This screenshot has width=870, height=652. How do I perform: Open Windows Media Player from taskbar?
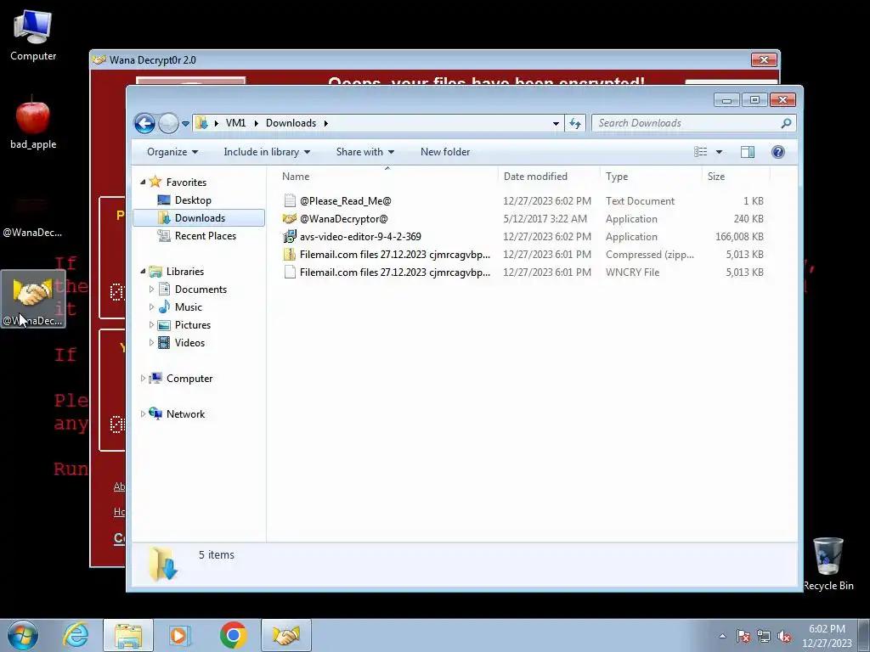(x=179, y=635)
